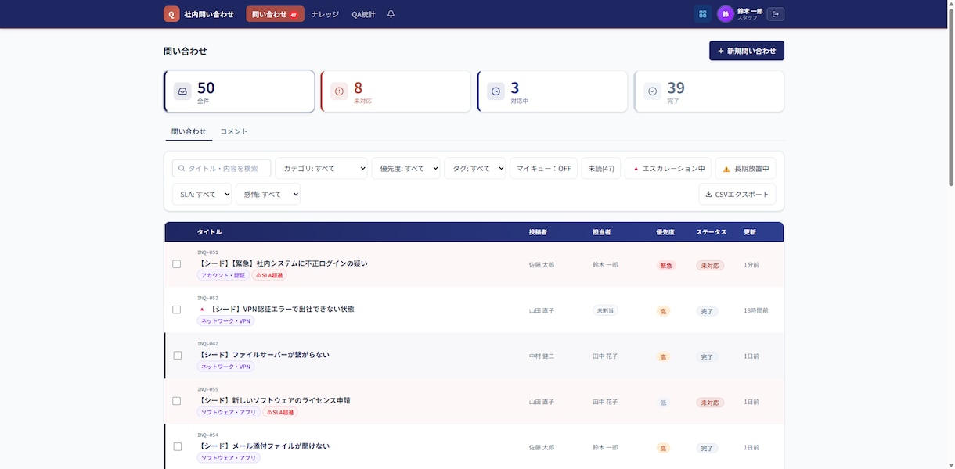Click the 更新 column header
955x469 pixels.
pos(750,232)
